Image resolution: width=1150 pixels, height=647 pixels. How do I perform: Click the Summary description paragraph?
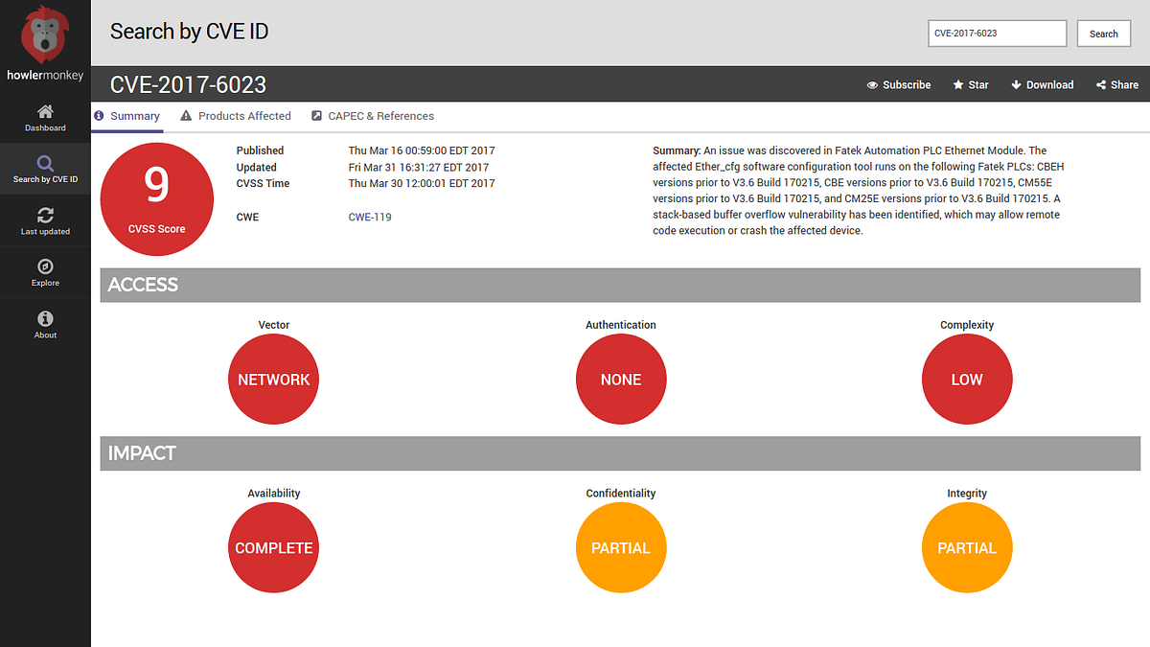tap(858, 191)
